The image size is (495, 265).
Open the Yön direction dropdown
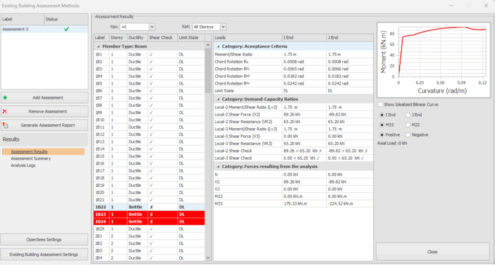coord(152,27)
